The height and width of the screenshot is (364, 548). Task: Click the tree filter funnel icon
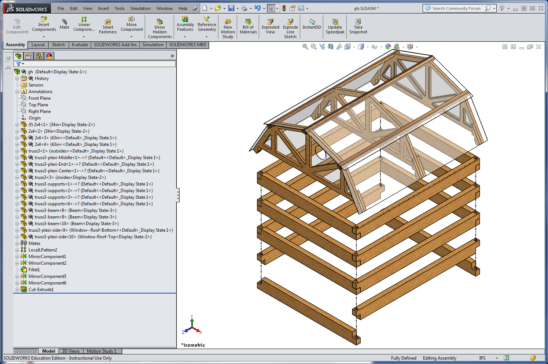pyautogui.click(x=18, y=64)
